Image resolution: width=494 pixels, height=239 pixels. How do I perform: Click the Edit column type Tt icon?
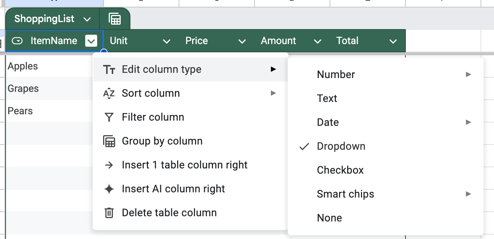pyautogui.click(x=109, y=69)
